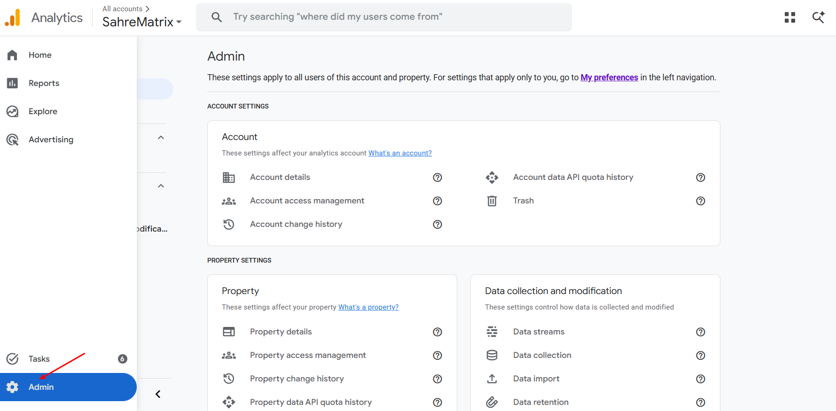
Task: Click the Data retention paperclip icon
Action: point(492,402)
